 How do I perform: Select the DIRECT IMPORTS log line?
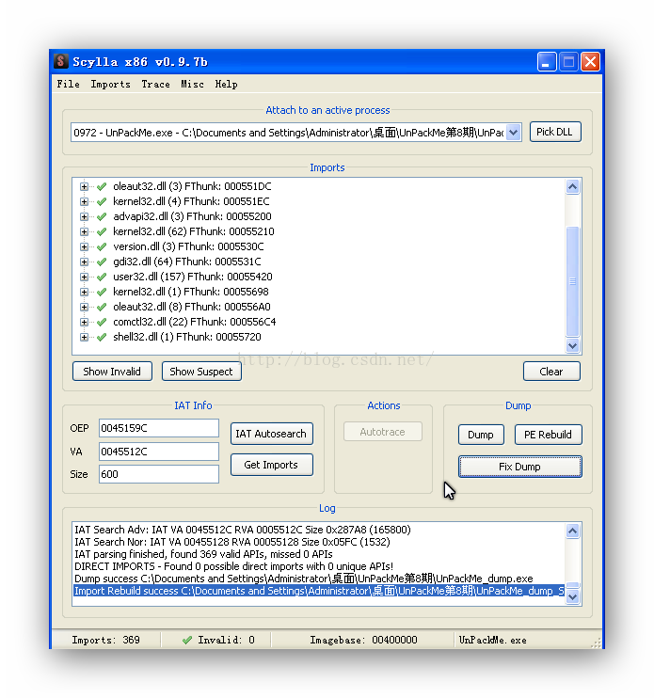[x=233, y=566]
